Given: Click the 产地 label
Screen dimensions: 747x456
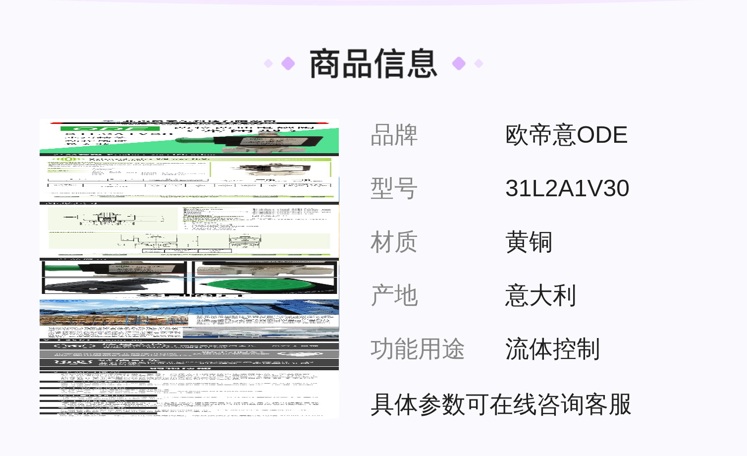Looking at the screenshot, I should 394,295.
